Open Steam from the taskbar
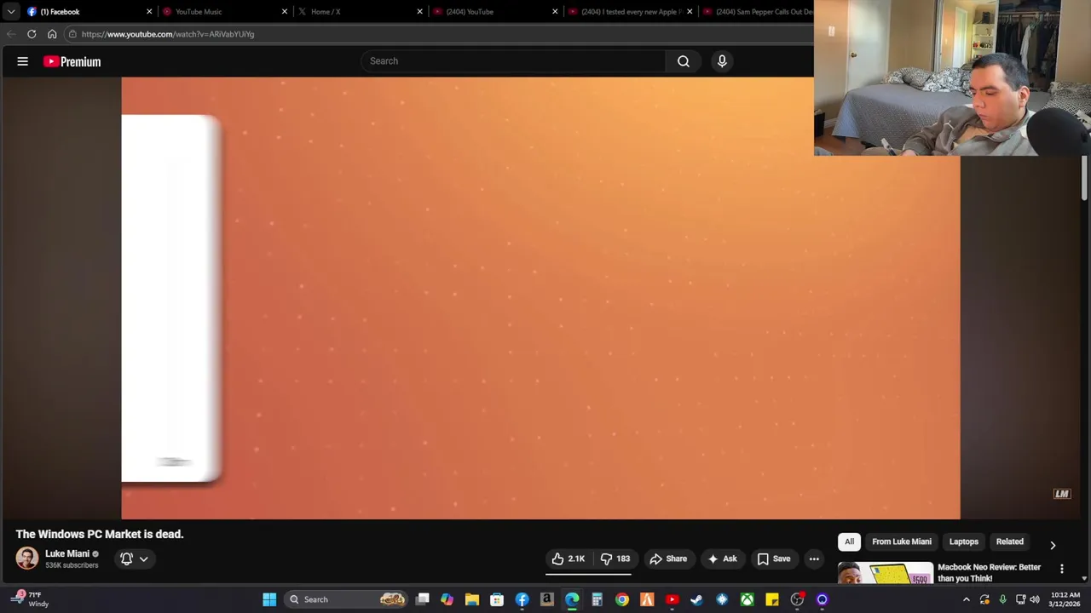This screenshot has width=1091, height=613. 696,599
